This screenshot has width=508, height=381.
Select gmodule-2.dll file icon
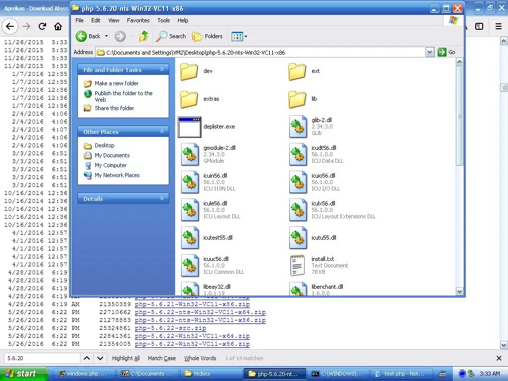[190, 155]
